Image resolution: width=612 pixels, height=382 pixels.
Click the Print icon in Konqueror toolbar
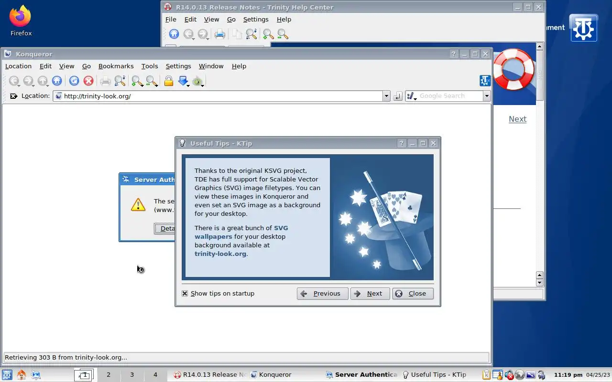tap(105, 81)
